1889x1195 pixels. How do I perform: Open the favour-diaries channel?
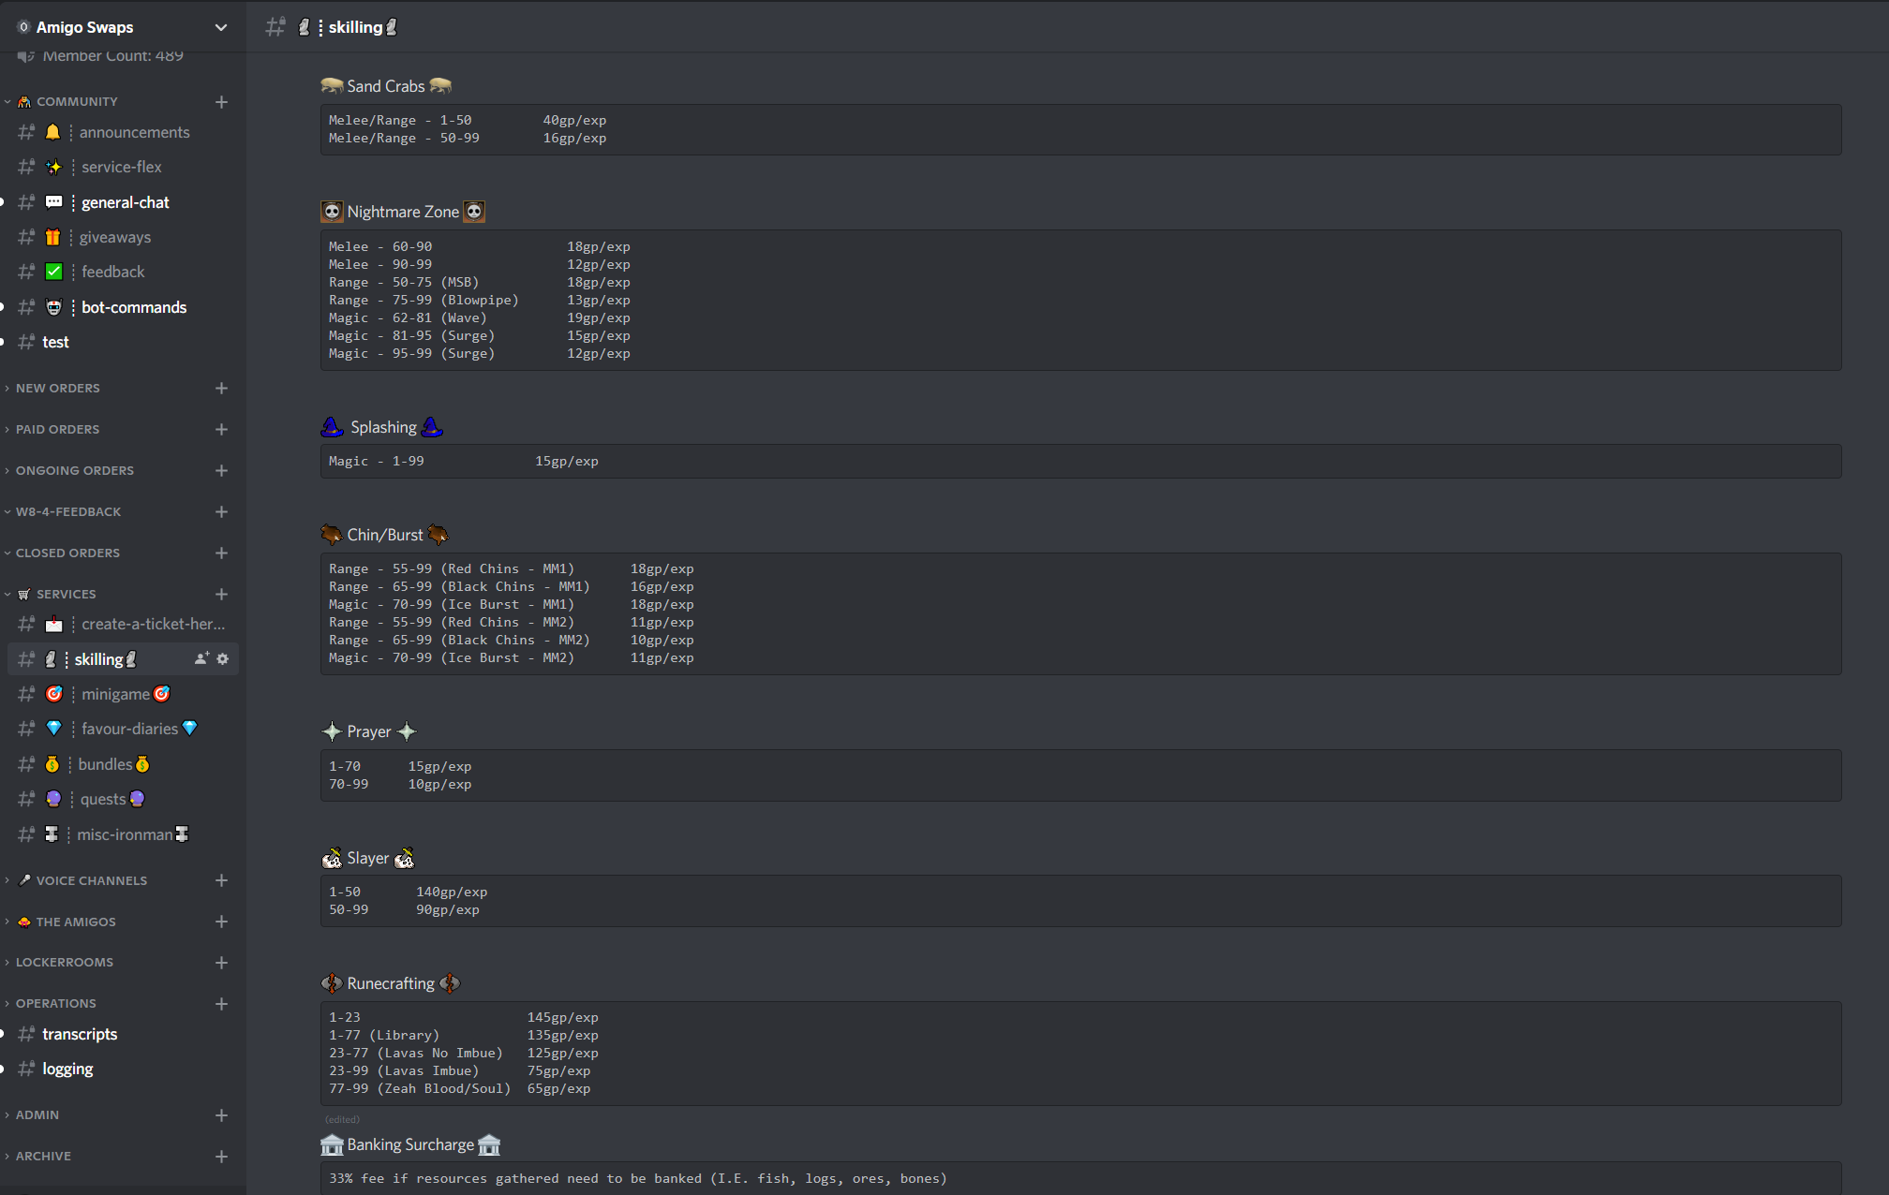129,730
